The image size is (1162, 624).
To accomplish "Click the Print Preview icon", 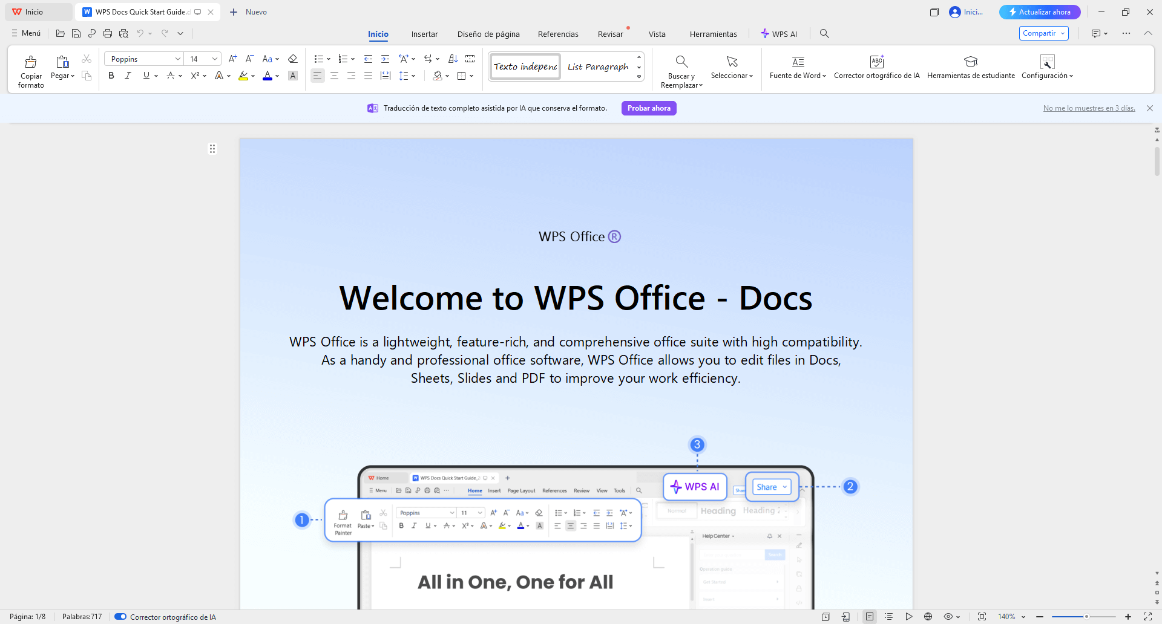I will [x=123, y=33].
